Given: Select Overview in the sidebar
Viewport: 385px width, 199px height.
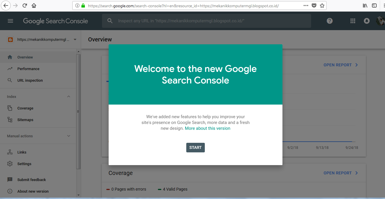Looking at the screenshot, I should tap(38, 57).
